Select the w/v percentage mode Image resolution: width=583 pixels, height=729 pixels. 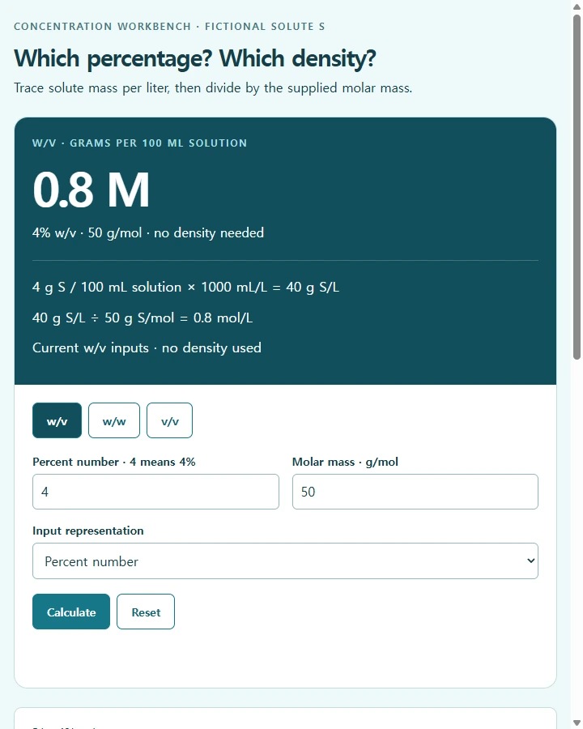(57, 420)
